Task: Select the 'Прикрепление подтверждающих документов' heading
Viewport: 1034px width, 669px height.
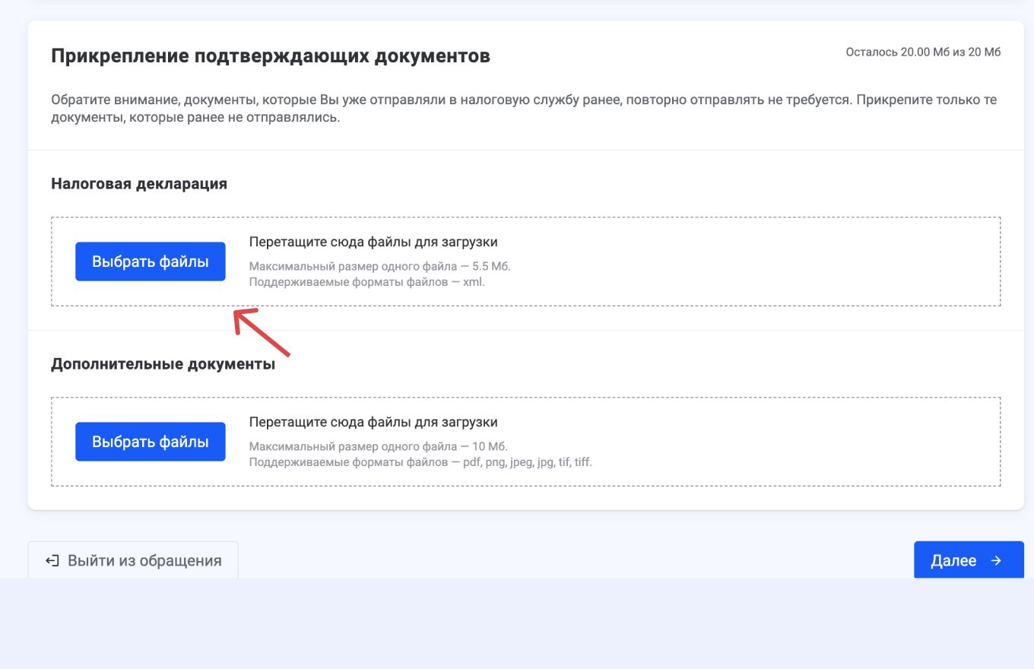Action: click(x=270, y=56)
